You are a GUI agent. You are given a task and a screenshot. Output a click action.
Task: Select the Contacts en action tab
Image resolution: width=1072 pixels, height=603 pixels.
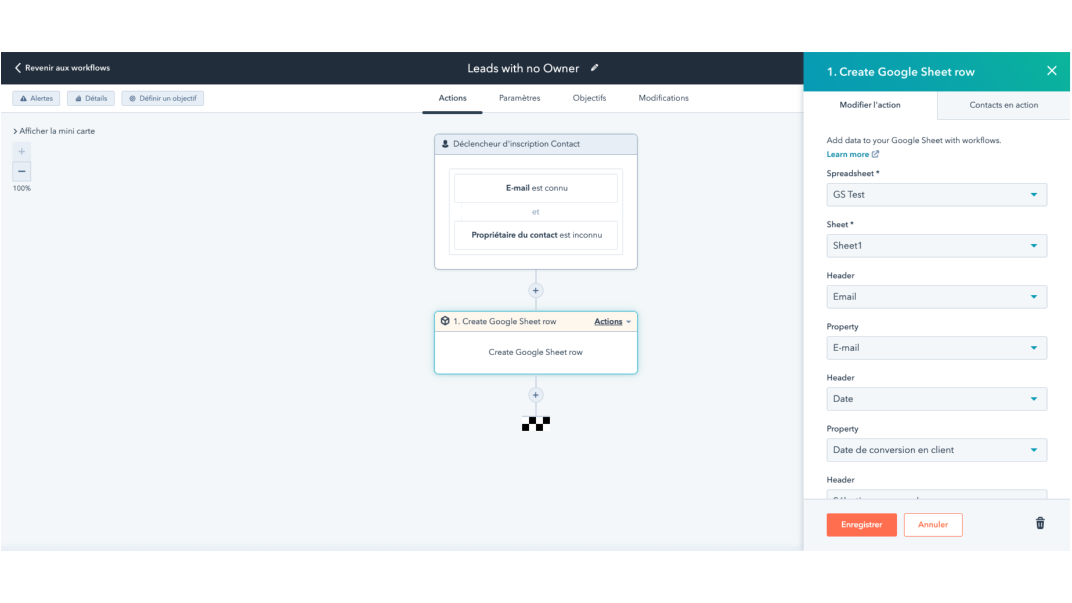(1003, 105)
